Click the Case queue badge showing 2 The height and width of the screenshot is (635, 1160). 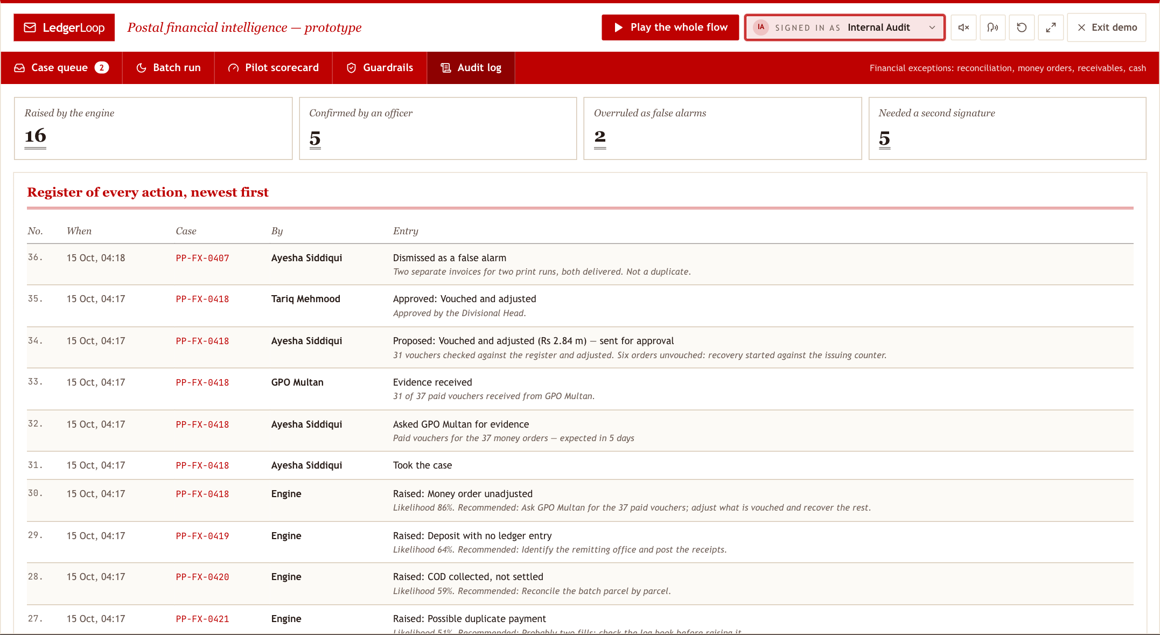(x=102, y=68)
